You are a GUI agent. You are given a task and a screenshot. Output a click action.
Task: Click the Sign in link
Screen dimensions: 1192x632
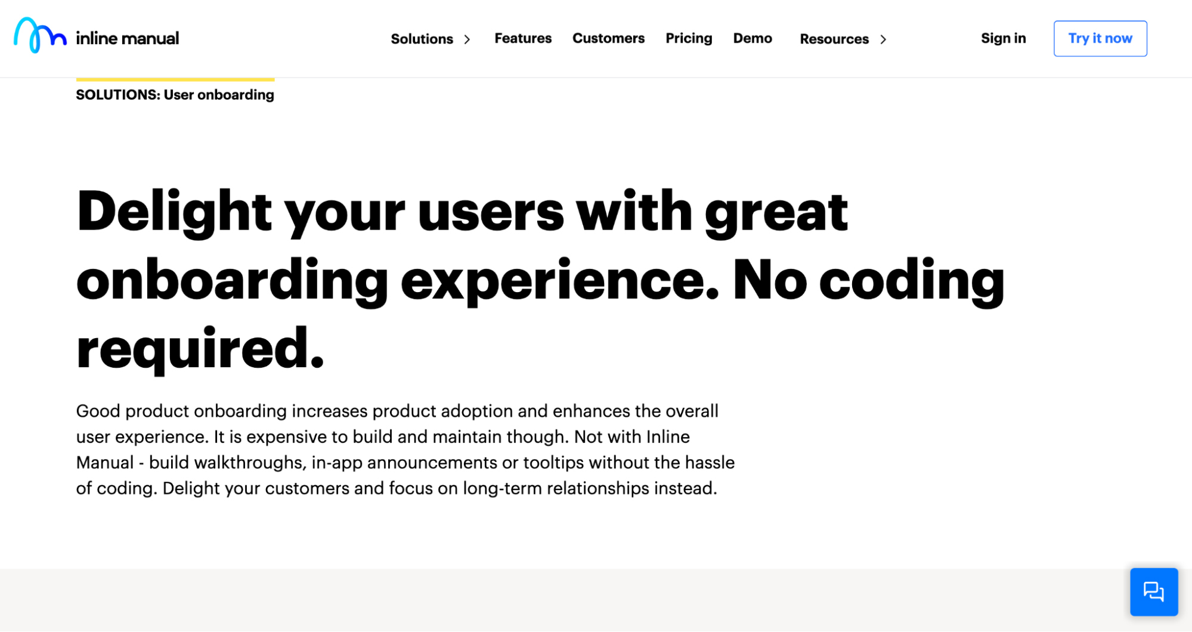coord(1004,38)
